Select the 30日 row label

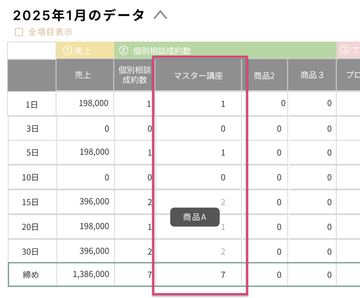pyautogui.click(x=32, y=251)
